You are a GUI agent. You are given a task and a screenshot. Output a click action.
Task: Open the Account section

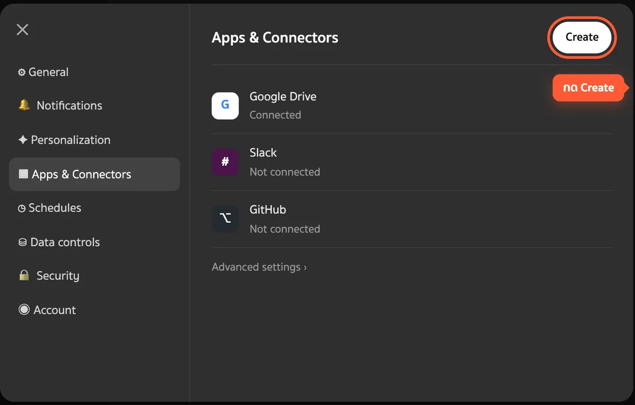[x=95, y=310]
